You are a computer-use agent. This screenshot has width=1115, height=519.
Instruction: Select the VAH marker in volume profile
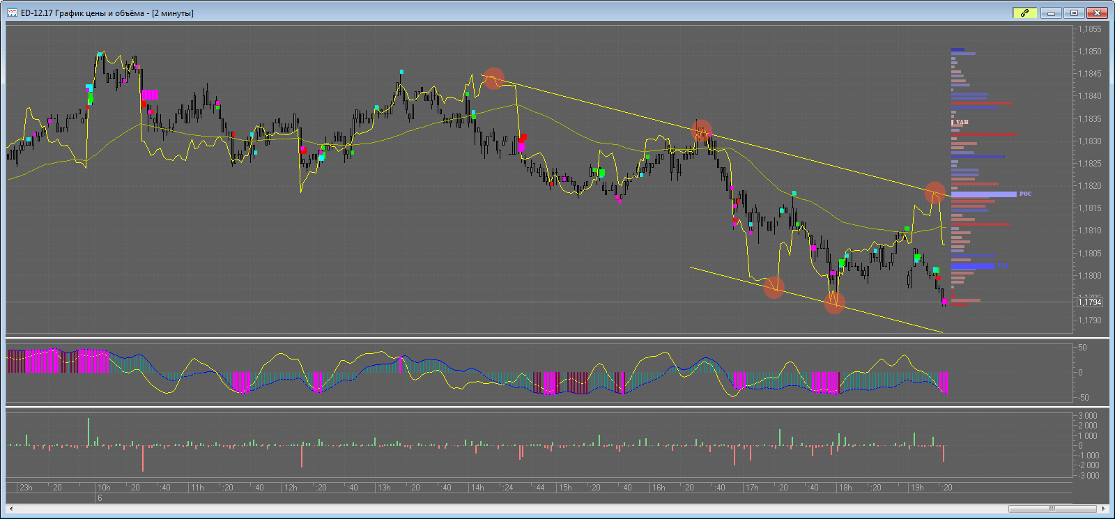click(961, 122)
